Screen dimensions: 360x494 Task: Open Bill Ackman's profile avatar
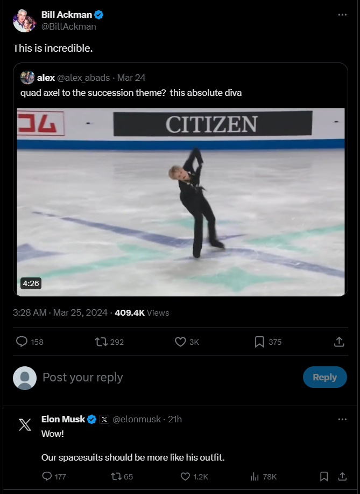pyautogui.click(x=24, y=20)
